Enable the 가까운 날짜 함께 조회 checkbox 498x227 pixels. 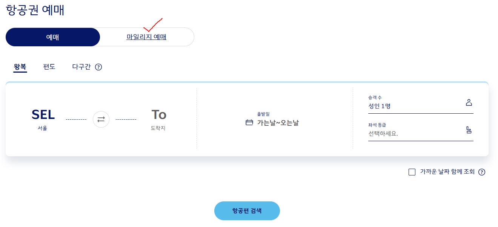[412, 172]
